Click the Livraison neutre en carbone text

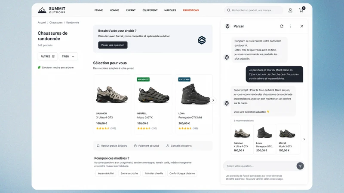click(x=58, y=67)
